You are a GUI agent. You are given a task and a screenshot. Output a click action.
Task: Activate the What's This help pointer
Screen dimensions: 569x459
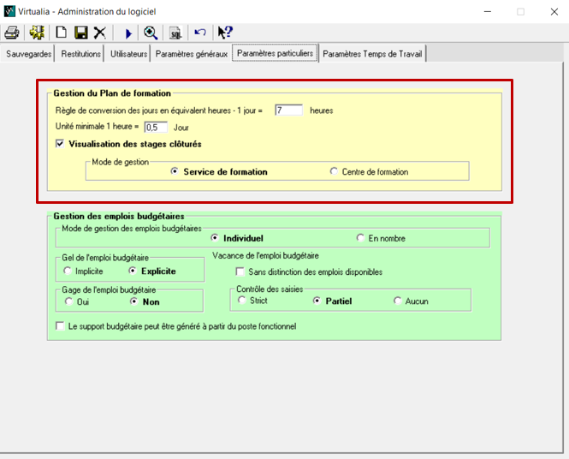pos(225,33)
